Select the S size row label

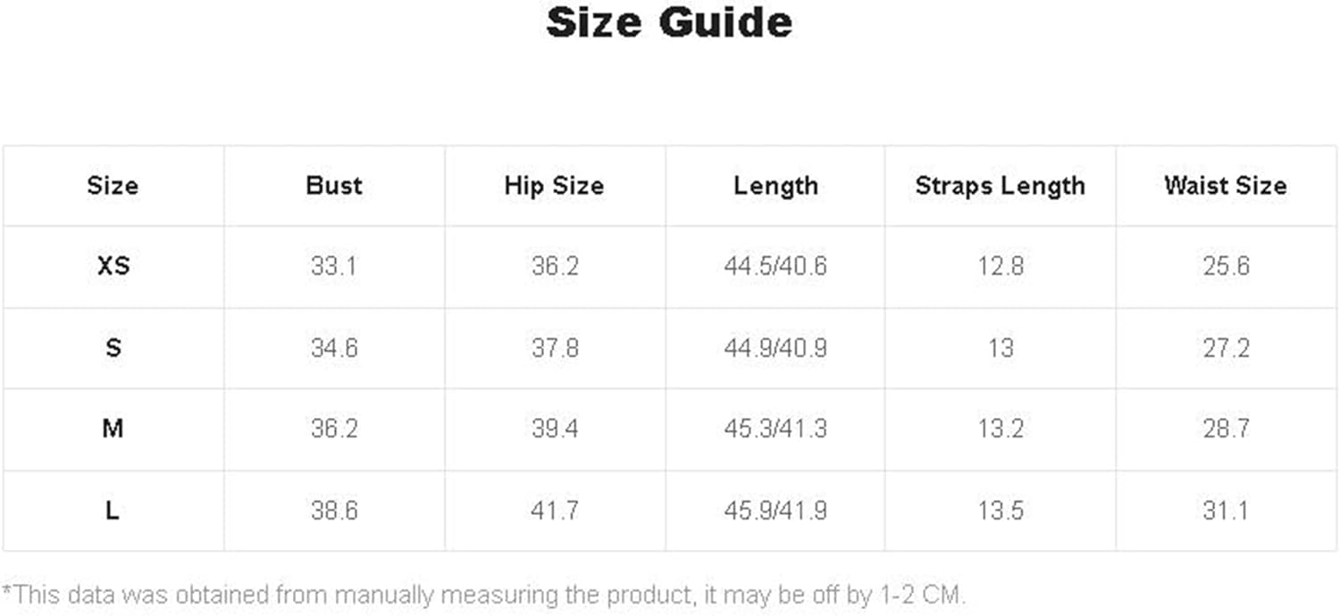(113, 347)
